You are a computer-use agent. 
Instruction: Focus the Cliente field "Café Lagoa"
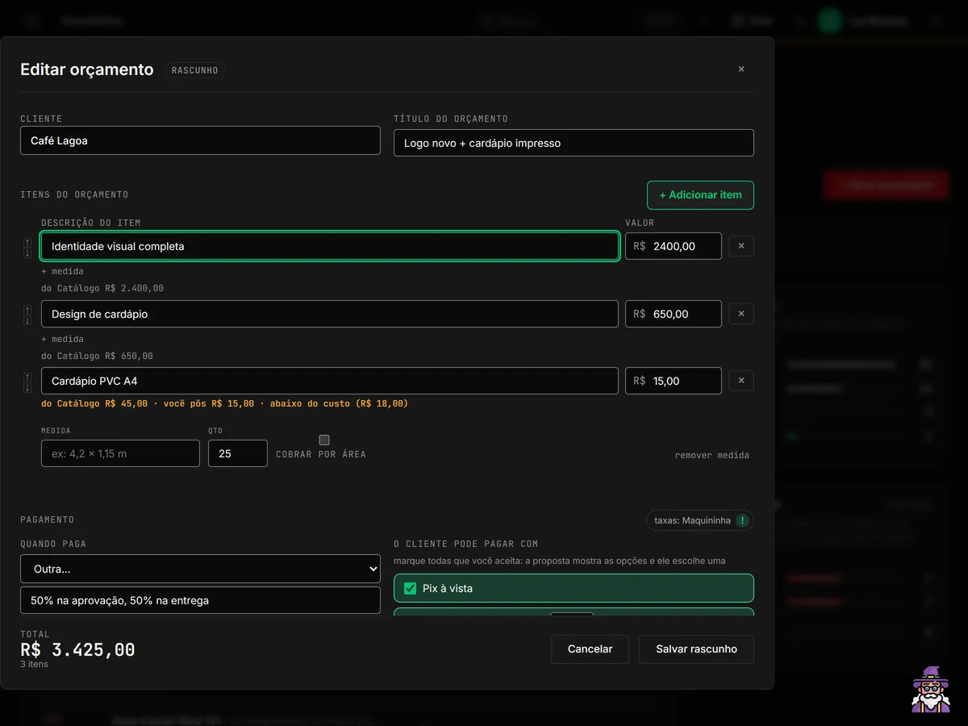tap(200, 140)
